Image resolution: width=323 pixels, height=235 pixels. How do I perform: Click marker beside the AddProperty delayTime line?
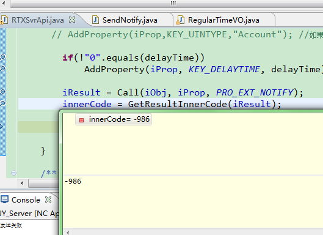(2, 69)
